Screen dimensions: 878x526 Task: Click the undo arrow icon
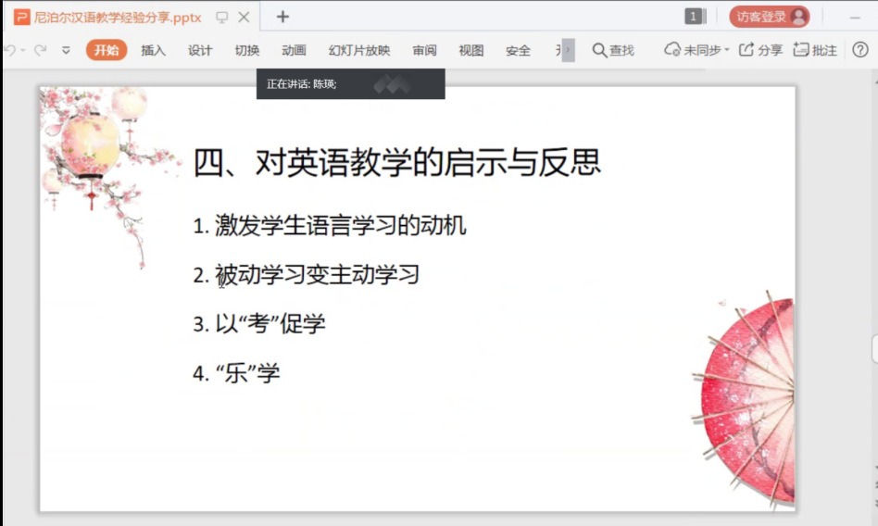click(9, 50)
